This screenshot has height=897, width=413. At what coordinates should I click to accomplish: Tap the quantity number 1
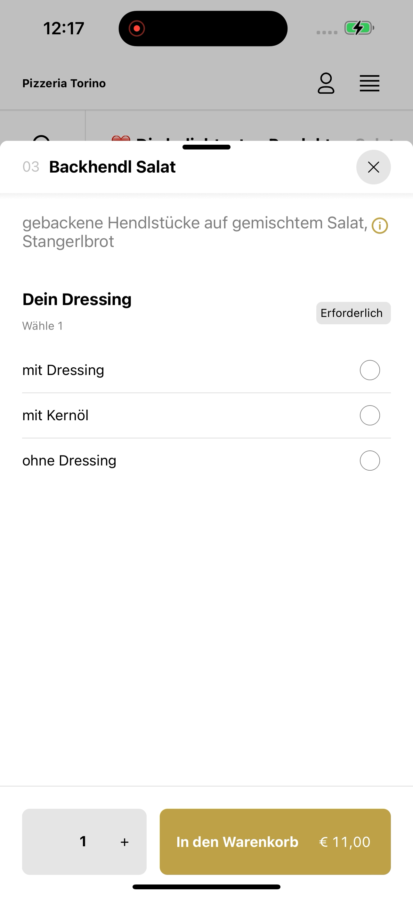point(83,841)
